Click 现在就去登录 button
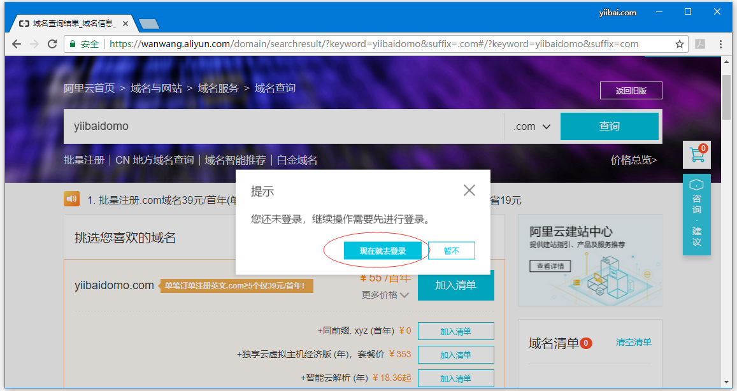Screen dimensions: 737x391 (x=382, y=251)
